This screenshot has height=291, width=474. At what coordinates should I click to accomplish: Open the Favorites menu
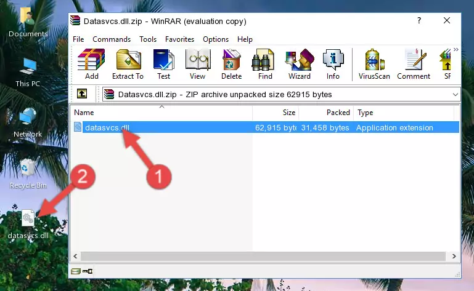click(x=179, y=39)
